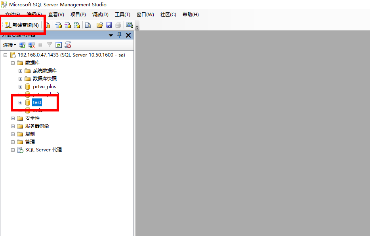Close the Object Explorer panel
Screen dimensions: 370x236
pos(128,35)
